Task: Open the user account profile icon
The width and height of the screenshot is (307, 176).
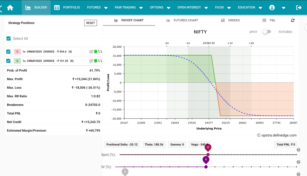Action: [272, 7]
